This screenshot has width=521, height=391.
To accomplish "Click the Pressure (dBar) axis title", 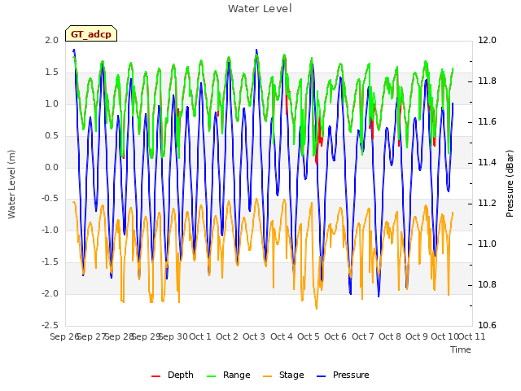I will tap(510, 183).
